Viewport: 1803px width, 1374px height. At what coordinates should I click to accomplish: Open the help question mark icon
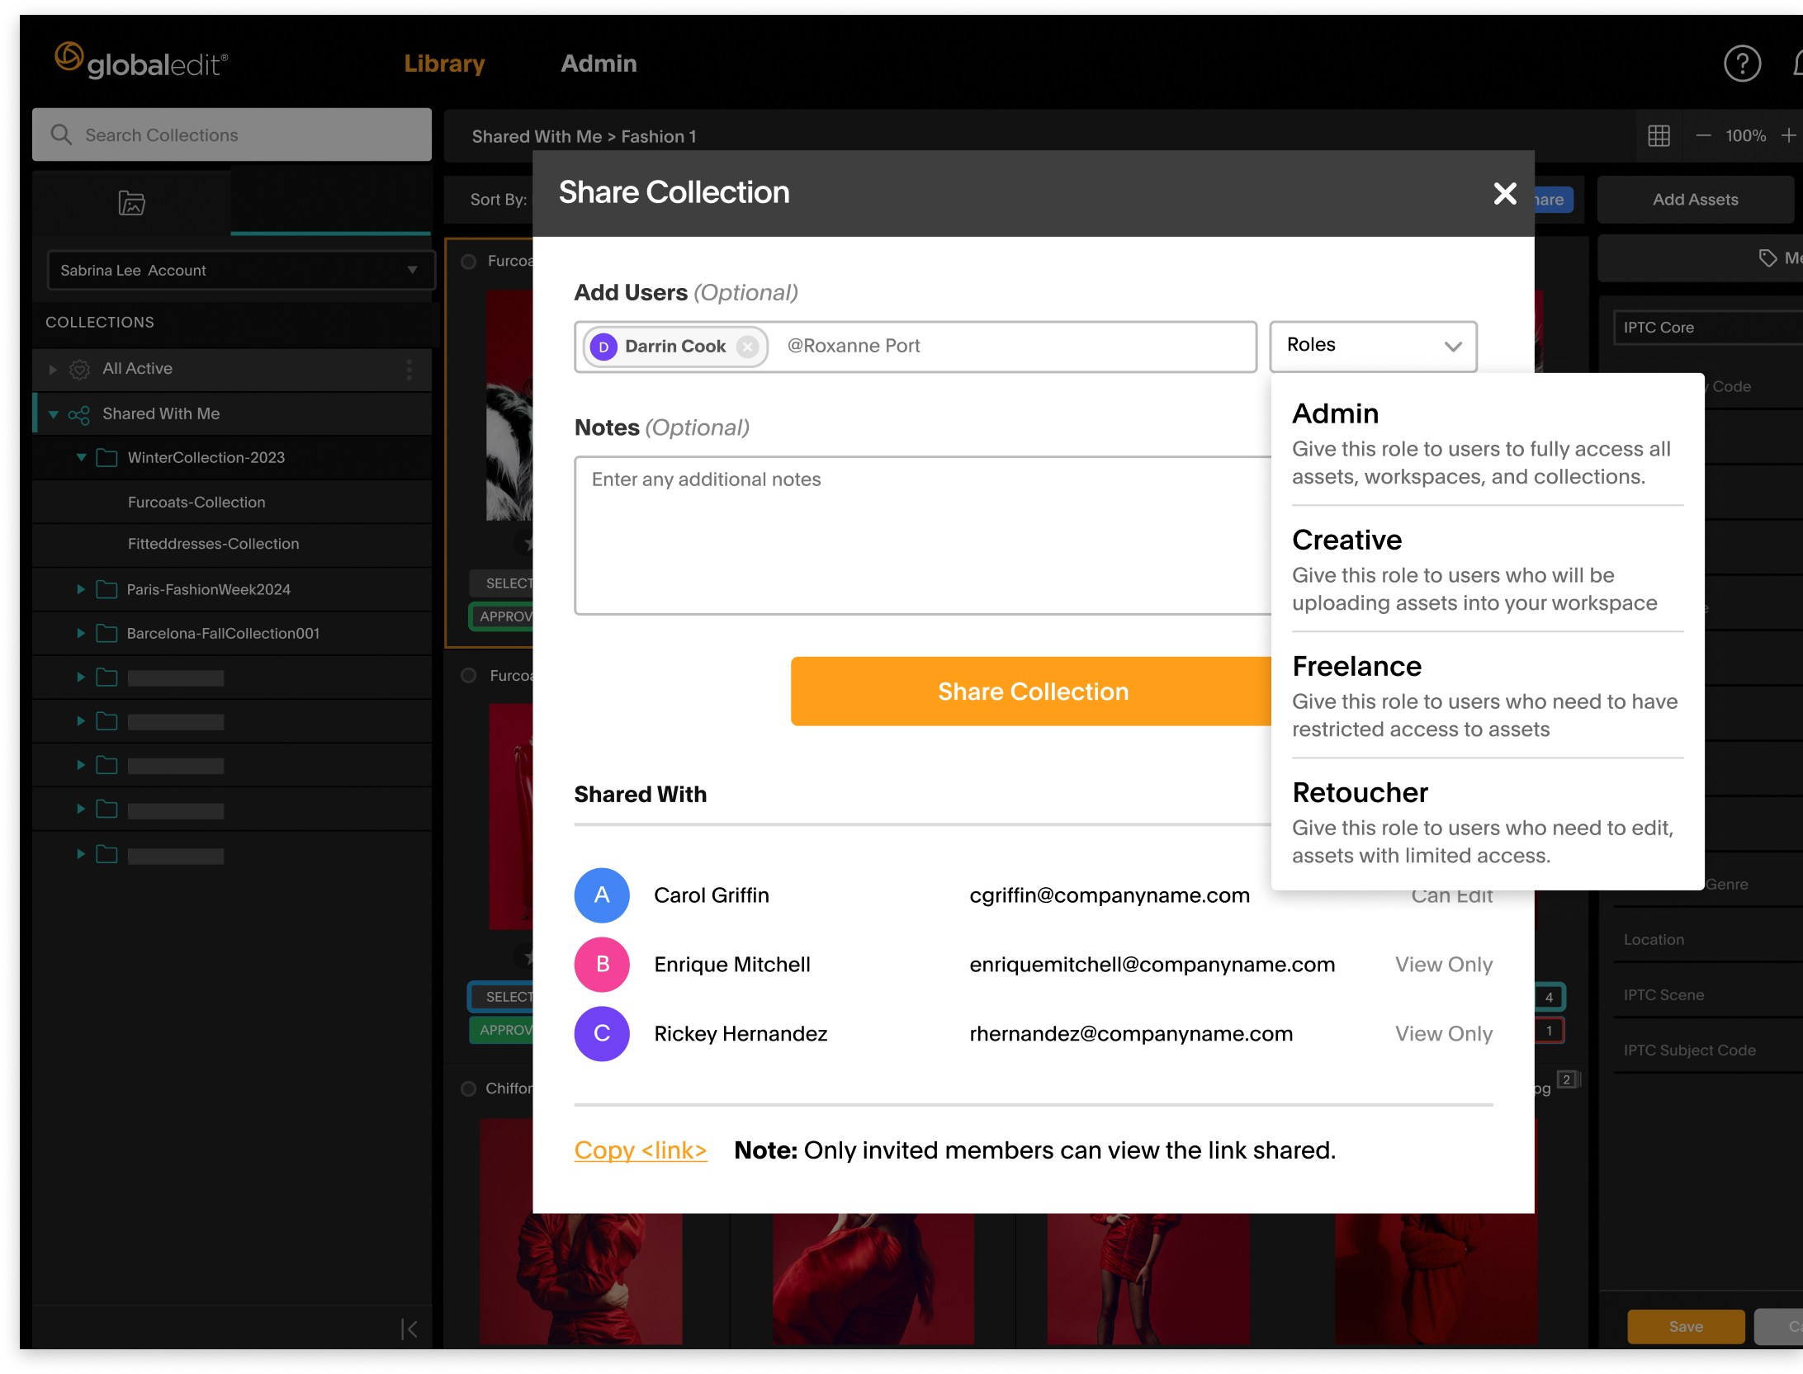pos(1742,64)
